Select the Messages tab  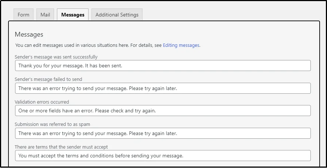[73, 15]
